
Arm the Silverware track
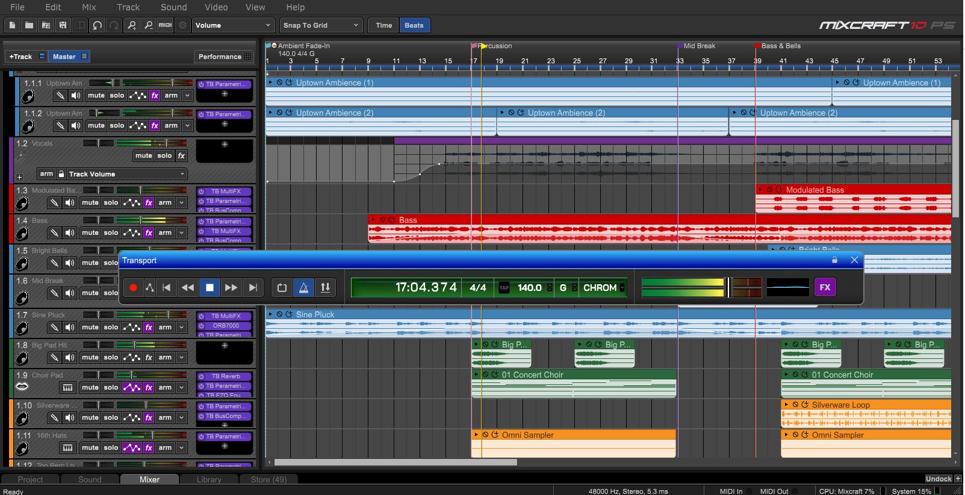[165, 417]
